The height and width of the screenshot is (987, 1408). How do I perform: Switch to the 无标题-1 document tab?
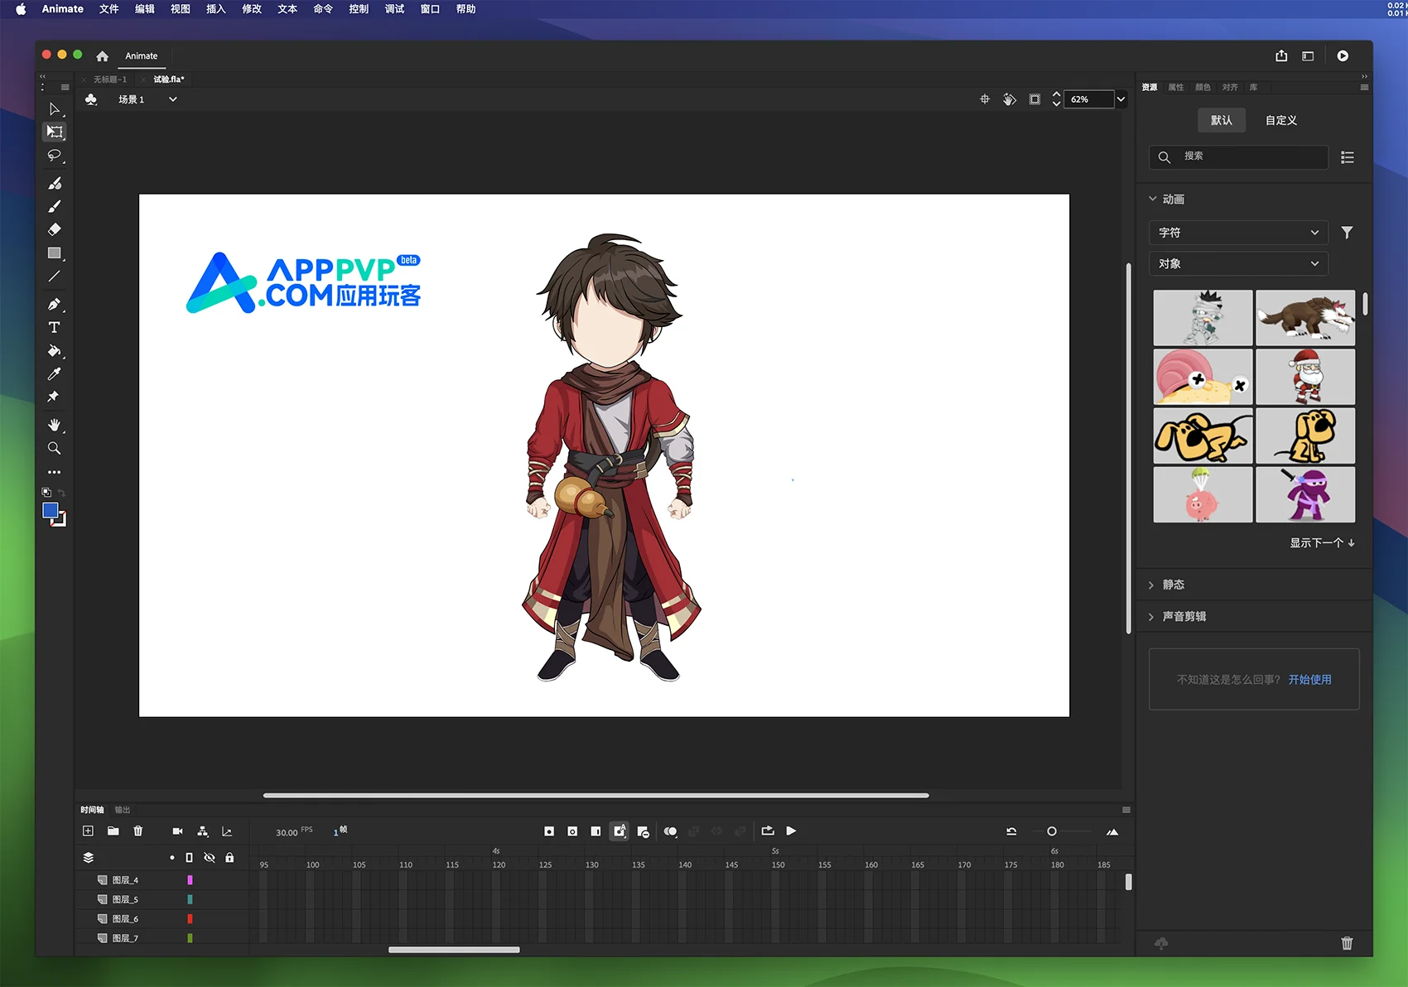pos(110,79)
